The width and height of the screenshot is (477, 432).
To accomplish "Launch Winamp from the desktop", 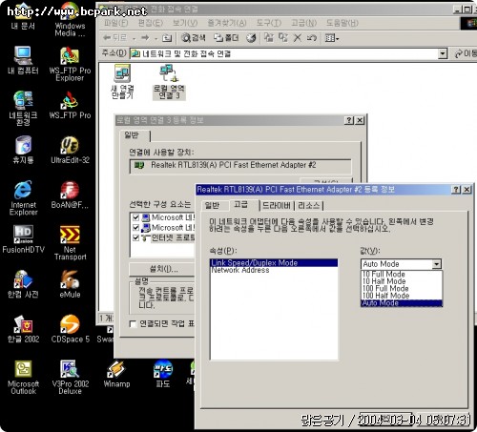I will pos(116,374).
